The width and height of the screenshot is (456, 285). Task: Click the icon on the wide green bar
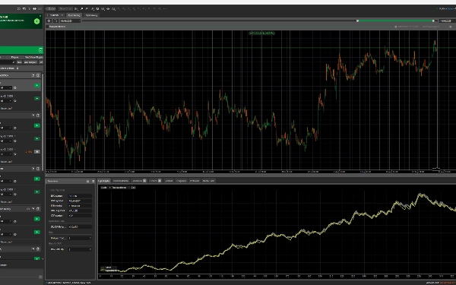[x=40, y=50]
